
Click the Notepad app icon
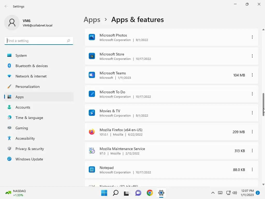92,169
